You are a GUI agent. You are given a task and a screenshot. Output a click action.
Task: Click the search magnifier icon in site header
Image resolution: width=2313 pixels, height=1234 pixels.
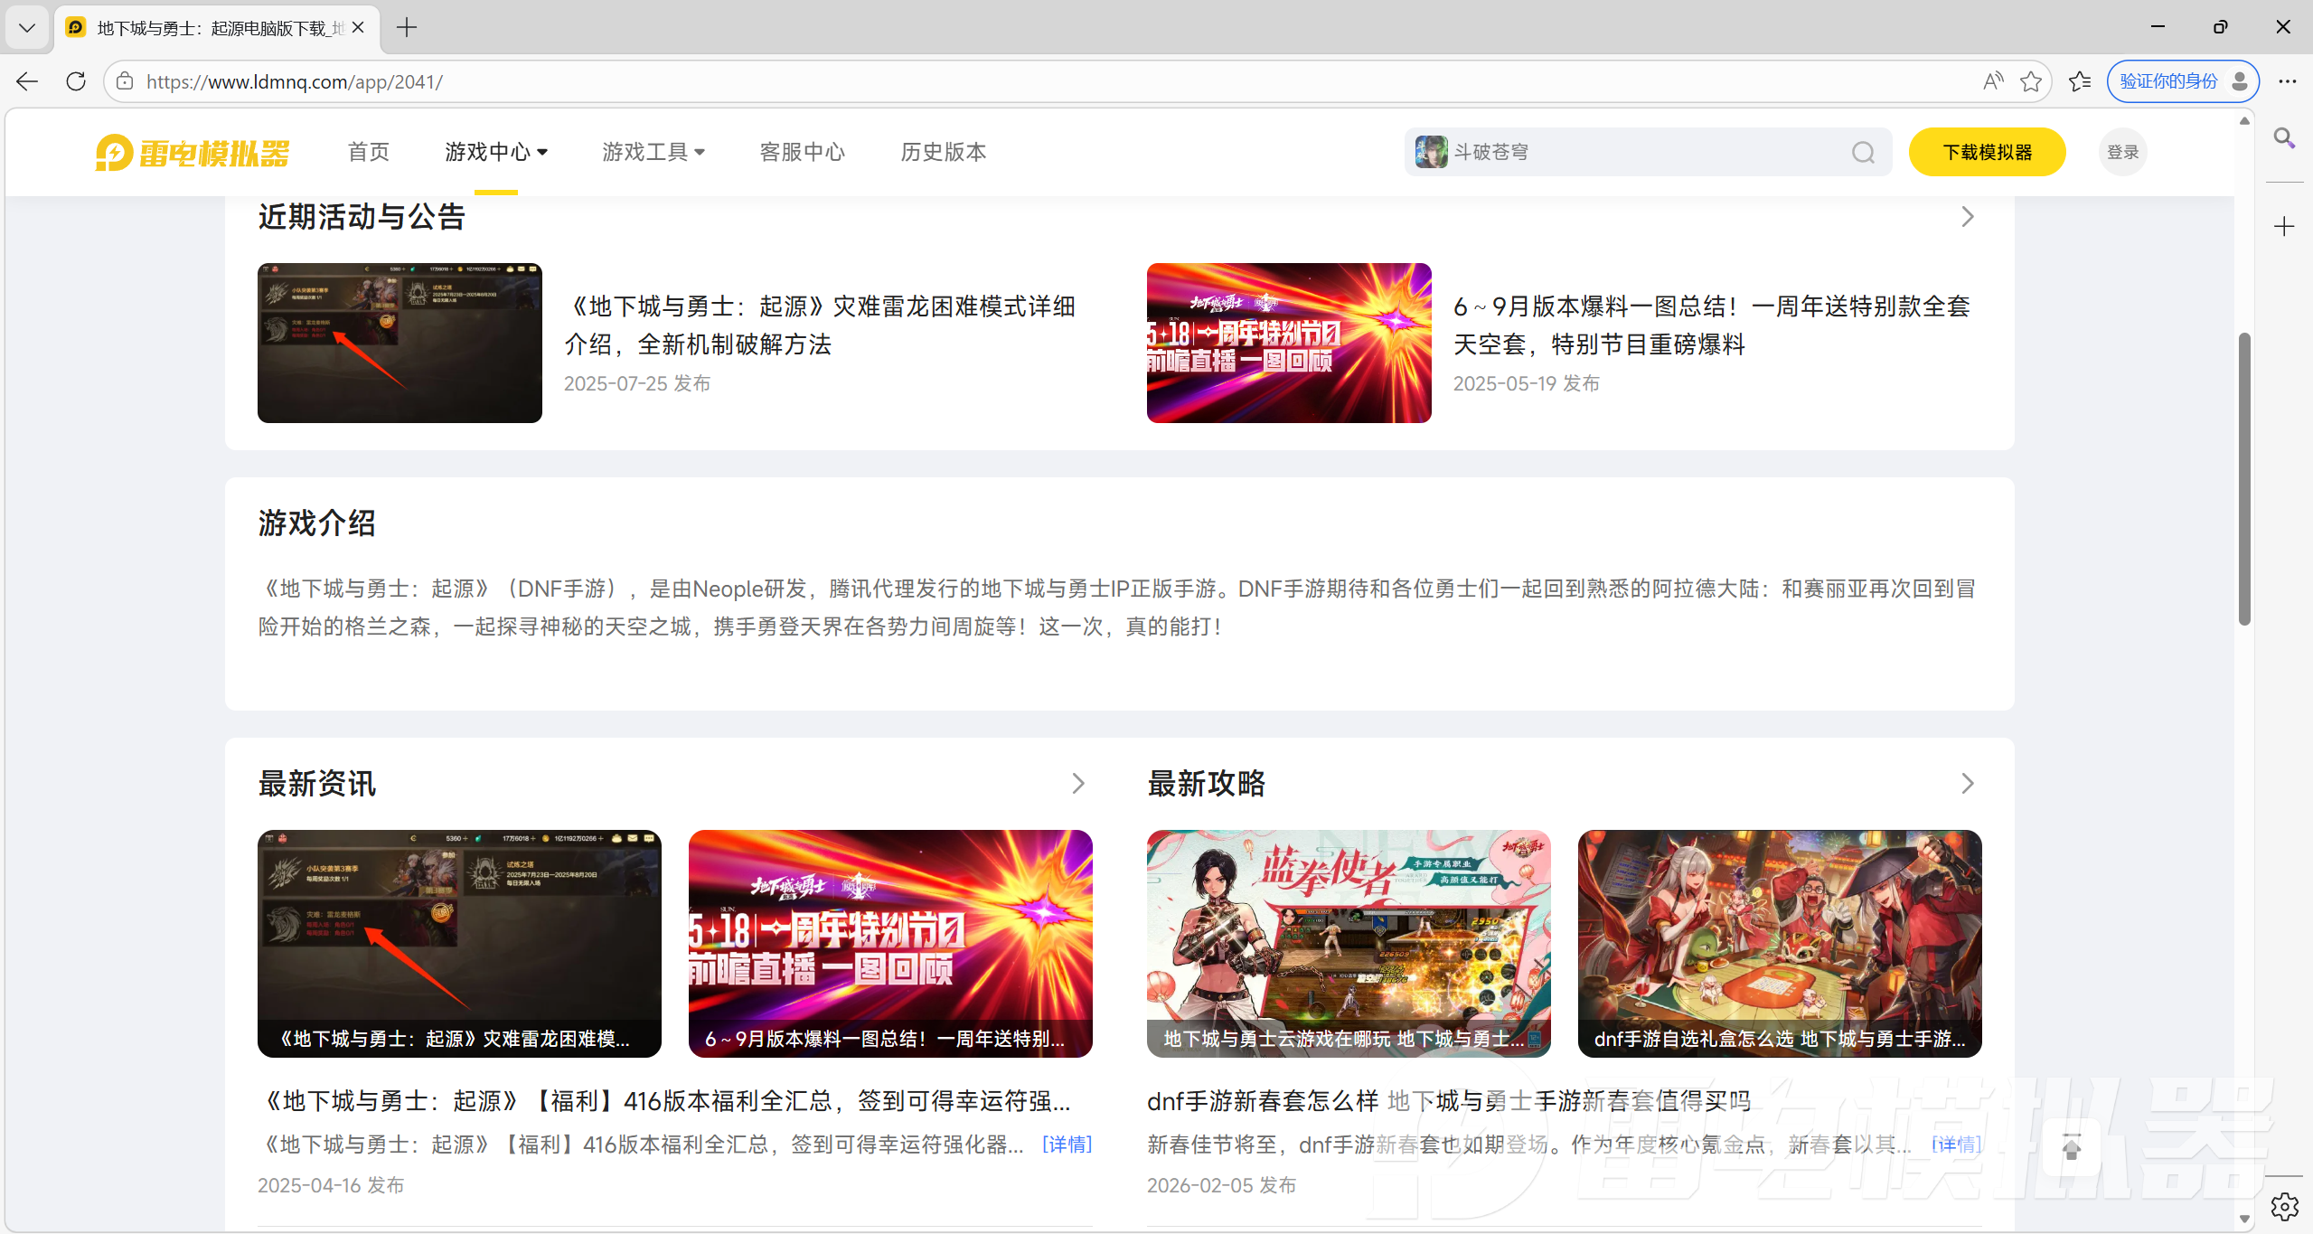click(1863, 152)
